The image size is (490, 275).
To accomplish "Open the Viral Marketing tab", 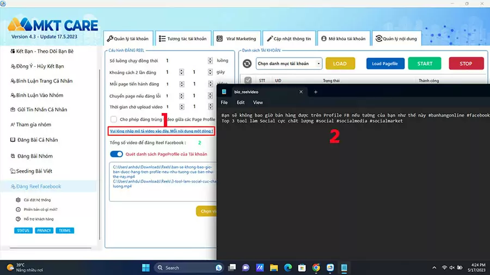I will click(237, 39).
